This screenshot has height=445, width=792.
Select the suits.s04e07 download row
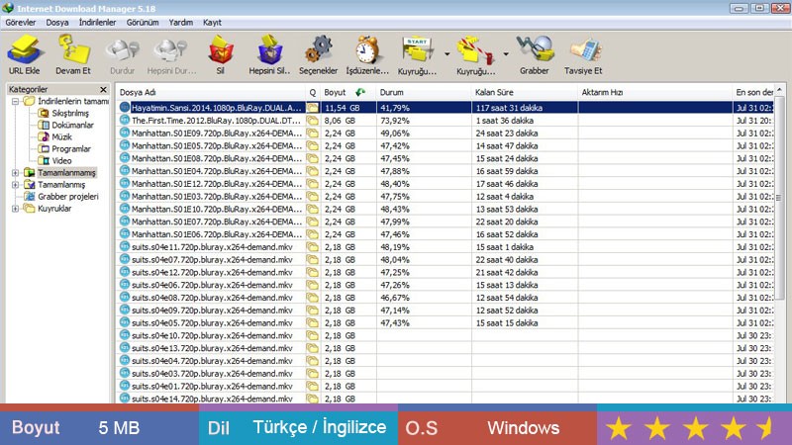[x=445, y=260]
